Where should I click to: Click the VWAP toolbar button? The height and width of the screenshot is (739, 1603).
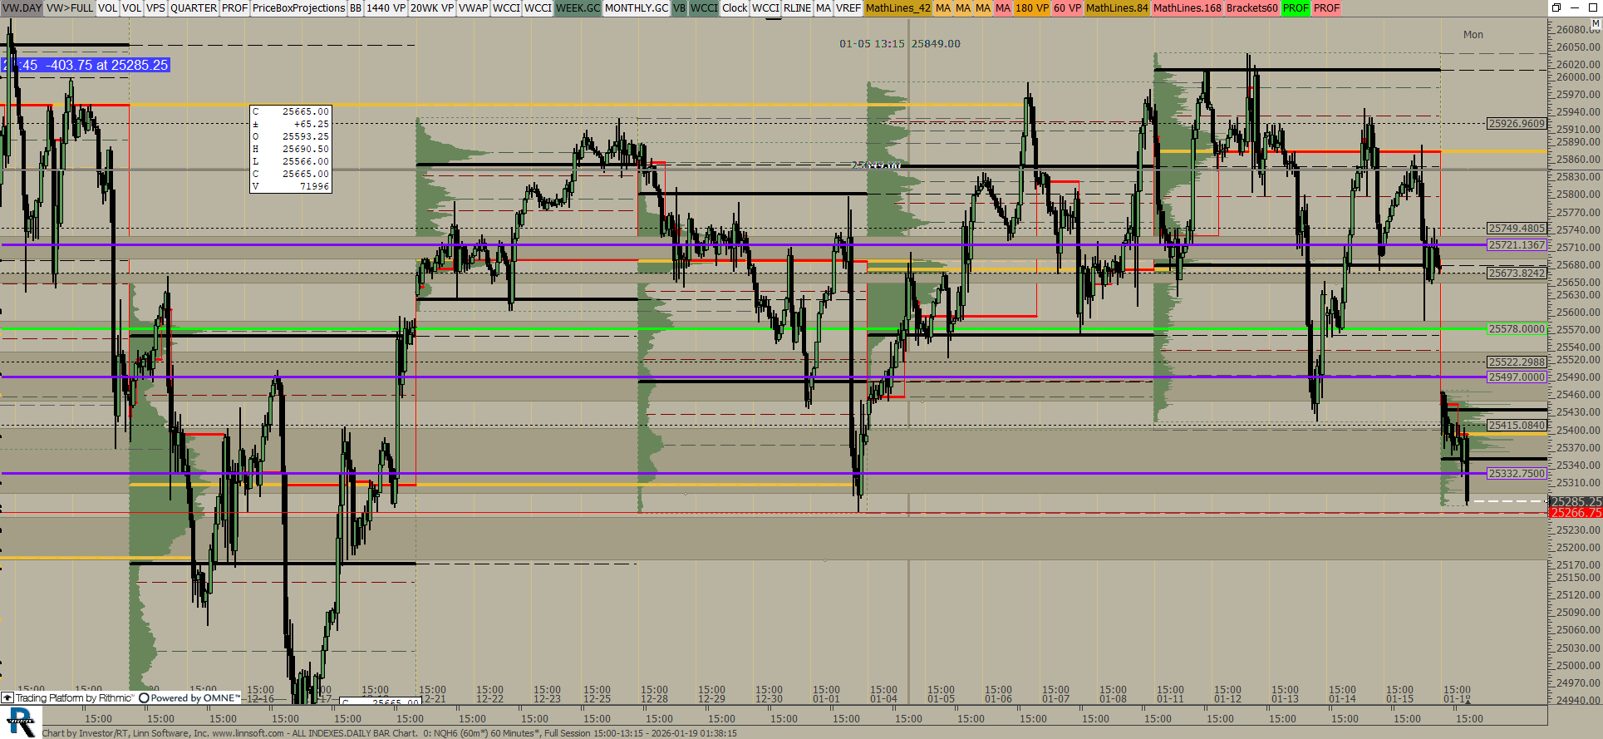coord(473,8)
